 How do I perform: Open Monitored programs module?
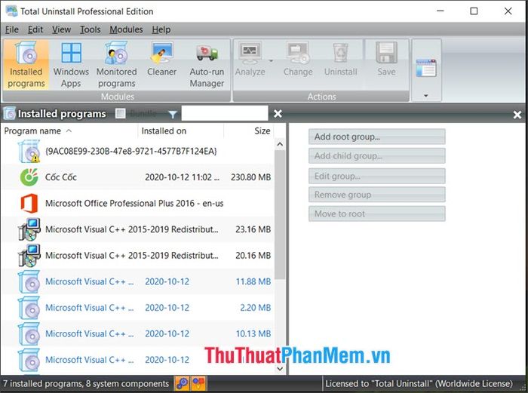pos(116,65)
